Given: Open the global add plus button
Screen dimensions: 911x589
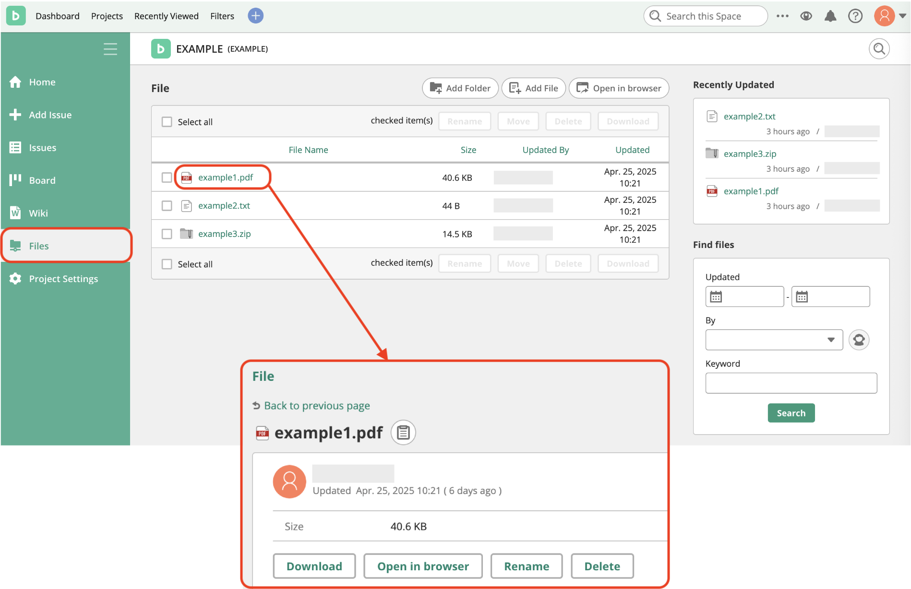Looking at the screenshot, I should (x=255, y=16).
